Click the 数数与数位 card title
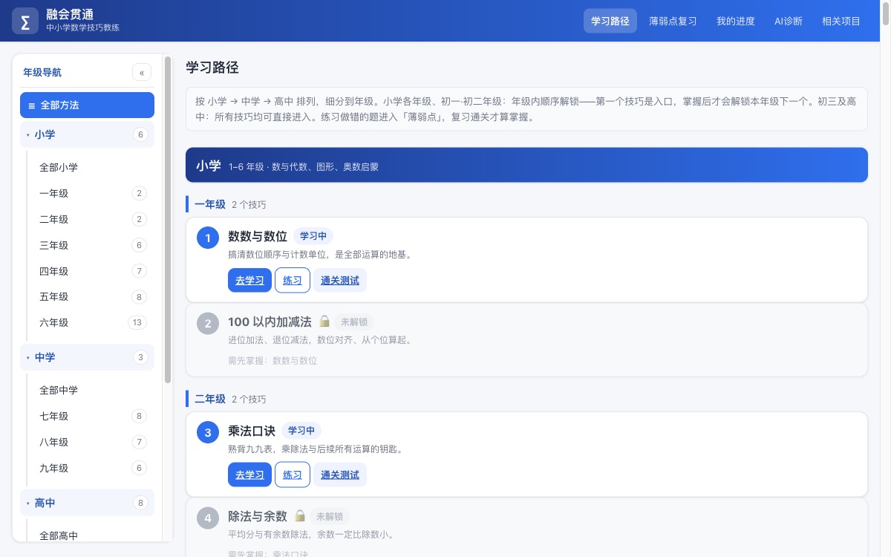Screen dimensions: 891x557 pos(258,236)
